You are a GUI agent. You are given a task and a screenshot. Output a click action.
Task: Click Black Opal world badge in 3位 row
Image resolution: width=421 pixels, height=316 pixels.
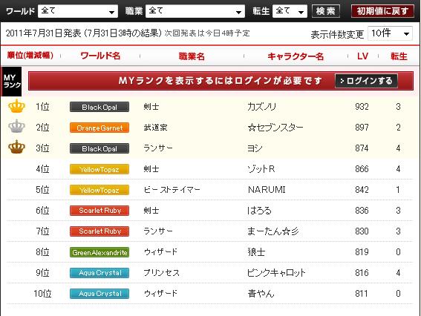pos(99,148)
